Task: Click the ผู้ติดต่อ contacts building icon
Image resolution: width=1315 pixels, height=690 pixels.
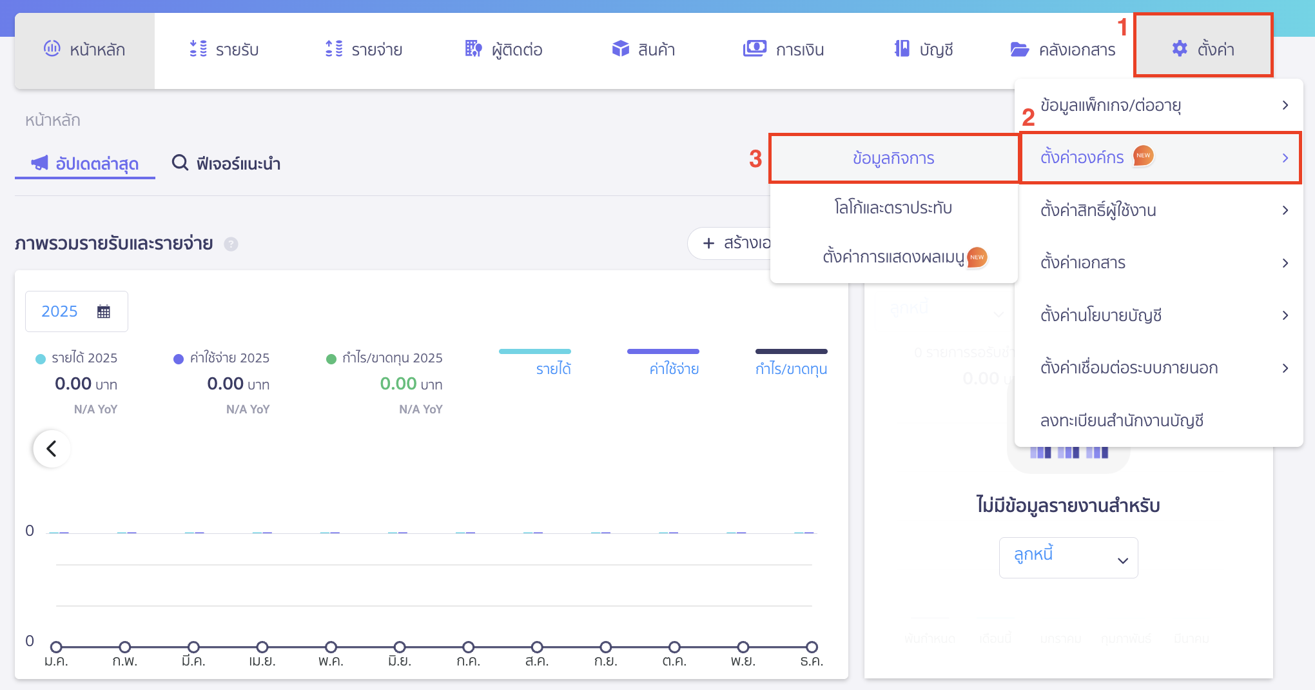Action: click(473, 49)
